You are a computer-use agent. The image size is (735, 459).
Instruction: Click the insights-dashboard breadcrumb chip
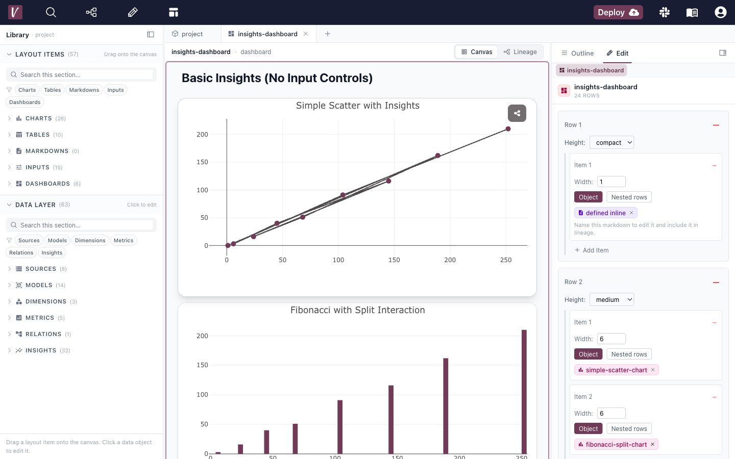tap(592, 70)
